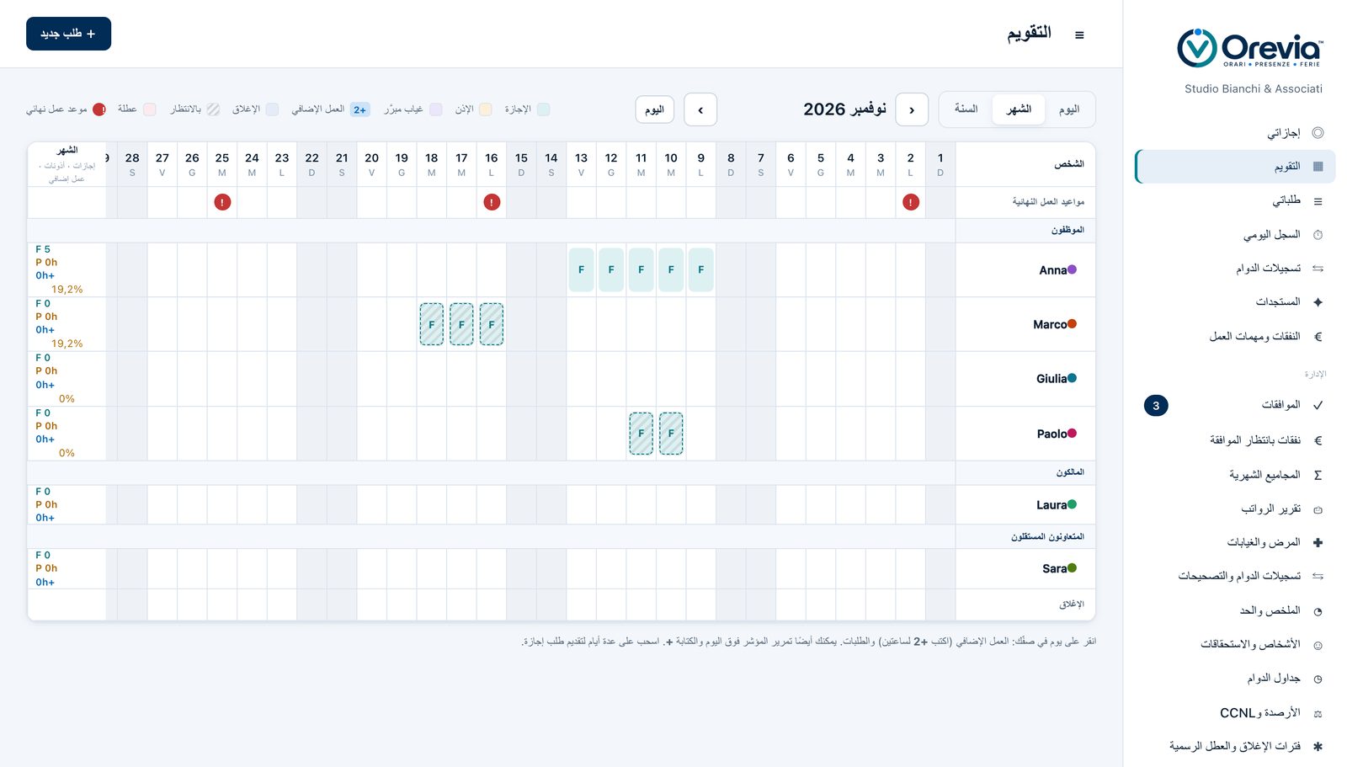This screenshot has width=1347, height=767.
Task: Click the approvals badge showing 3
Action: point(1156,406)
